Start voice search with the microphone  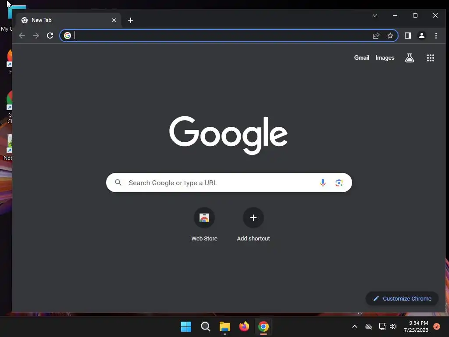point(323,183)
